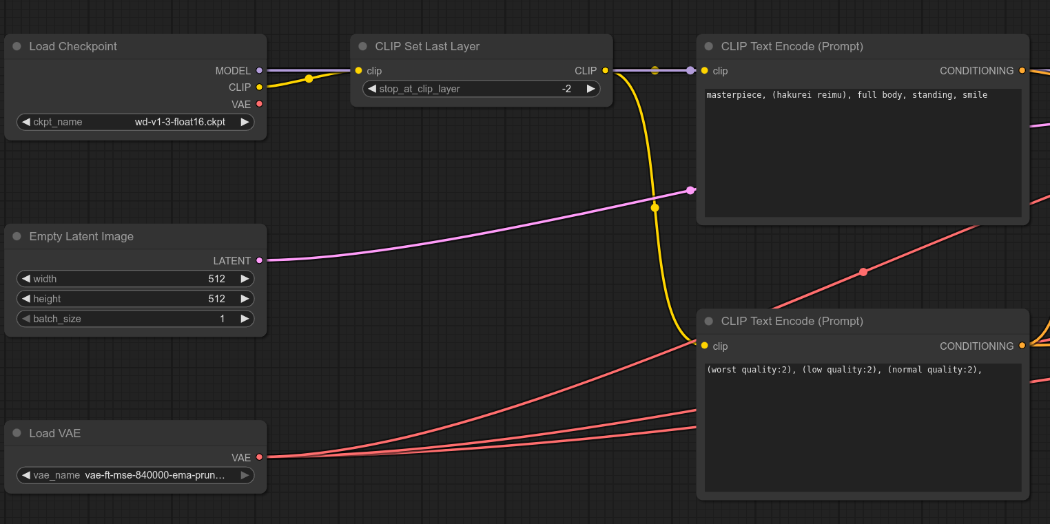Decrease width using its left arrow
This screenshot has width=1050, height=524.
point(26,279)
